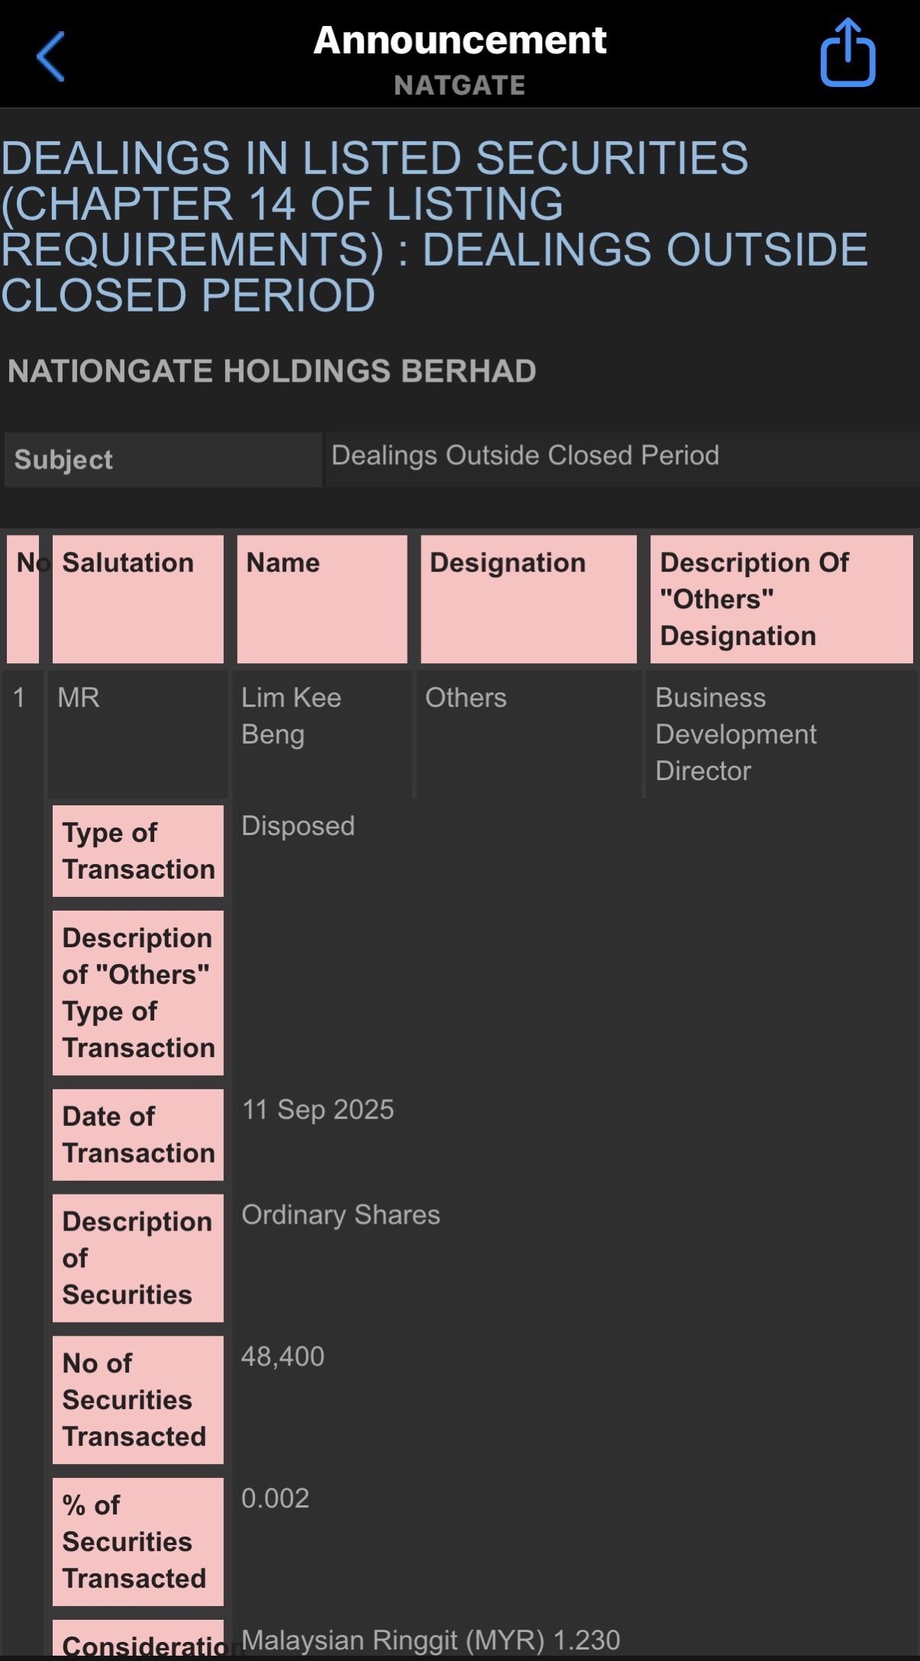Screen dimensions: 920x1661
Task: Tap Description Of "Others" Designation header
Action: 781,598
